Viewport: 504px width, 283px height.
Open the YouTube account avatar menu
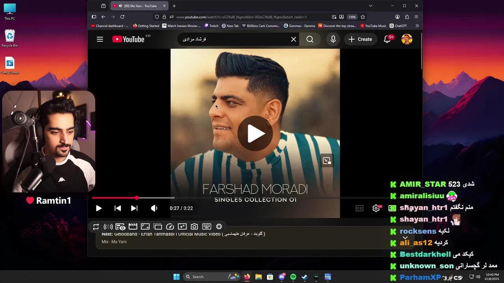click(x=407, y=39)
